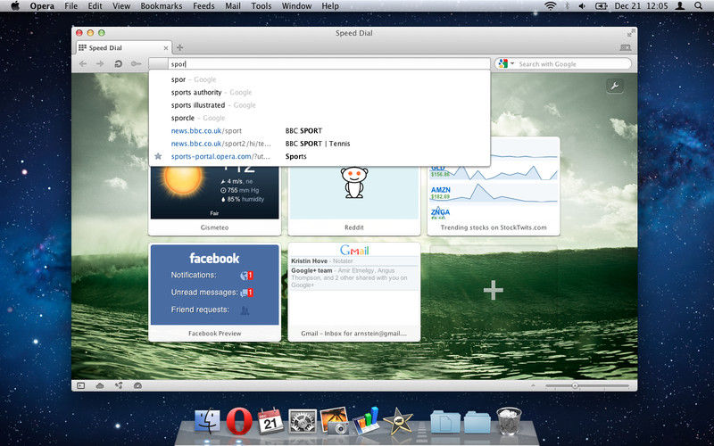Viewport: 714px width, 446px height.
Task: Click the Search with Google field
Action: tap(571, 64)
